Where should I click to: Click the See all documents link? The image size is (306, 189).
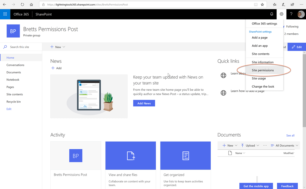tap(290, 135)
